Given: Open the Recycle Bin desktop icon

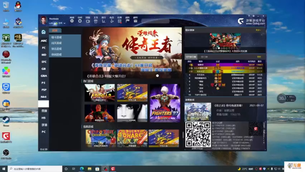Looking at the screenshot, I should [6, 6].
